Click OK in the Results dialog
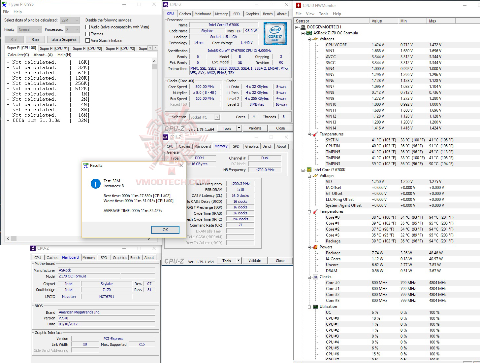The width and height of the screenshot is (480, 363). click(x=165, y=230)
